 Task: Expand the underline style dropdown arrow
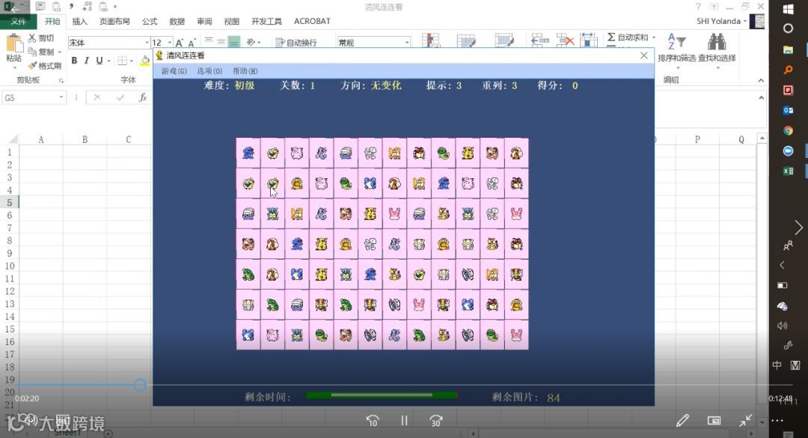point(108,61)
